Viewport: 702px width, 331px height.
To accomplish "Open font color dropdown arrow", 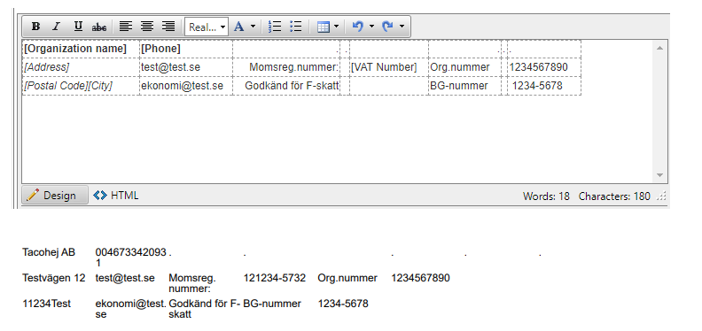I will click(253, 27).
